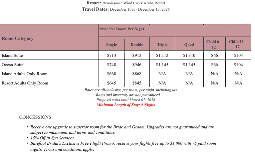Click the $845 Resort Adults Only double price
This screenshot has width=255, height=154.
click(x=137, y=83)
